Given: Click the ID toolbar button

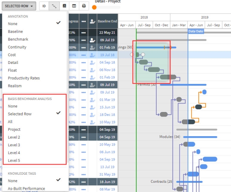Looking at the screenshot, I should pyautogui.click(x=44, y=6).
